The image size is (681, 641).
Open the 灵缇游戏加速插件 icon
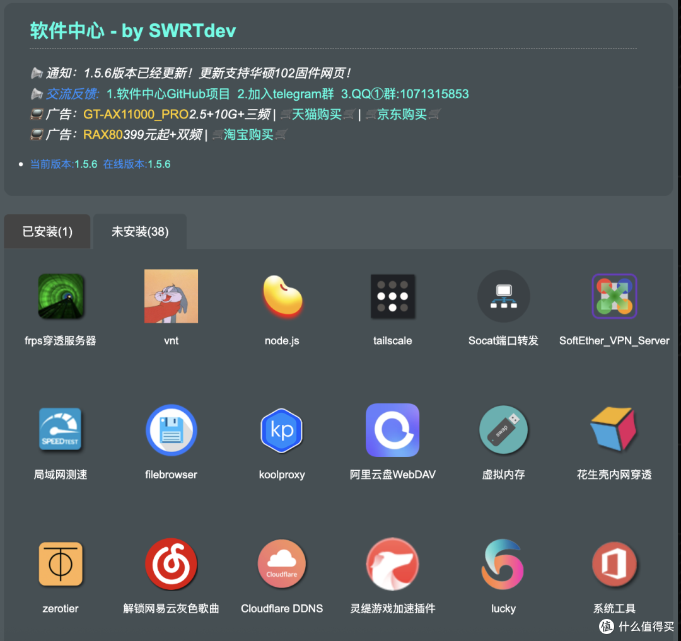point(393,563)
